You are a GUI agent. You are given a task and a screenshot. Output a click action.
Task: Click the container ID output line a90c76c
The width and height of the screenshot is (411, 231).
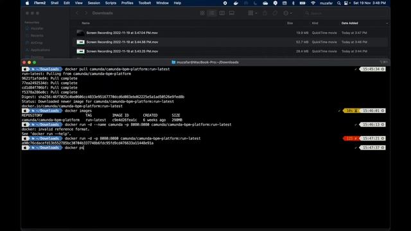click(x=87, y=143)
